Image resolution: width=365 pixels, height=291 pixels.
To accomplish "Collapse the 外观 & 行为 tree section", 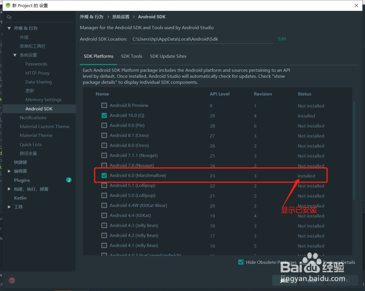I will [x=9, y=28].
